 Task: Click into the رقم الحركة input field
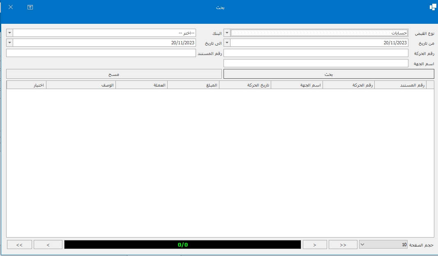[x=316, y=53]
